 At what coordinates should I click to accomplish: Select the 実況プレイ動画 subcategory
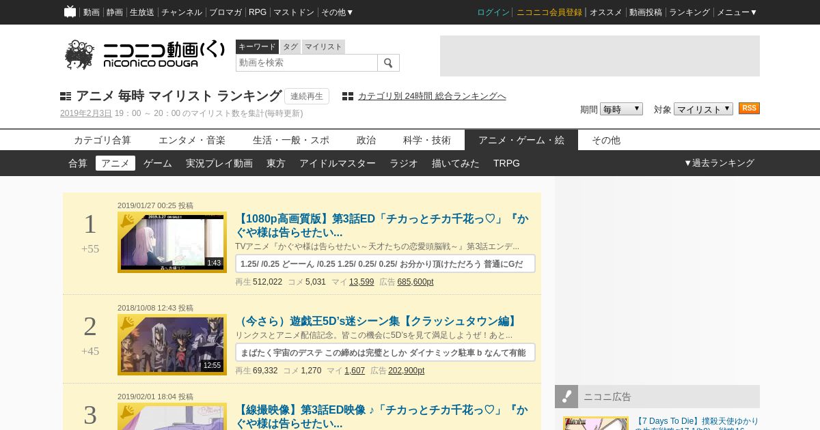[x=219, y=163]
